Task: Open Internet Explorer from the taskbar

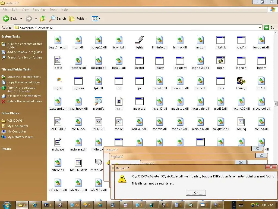Action: [x=34, y=205]
